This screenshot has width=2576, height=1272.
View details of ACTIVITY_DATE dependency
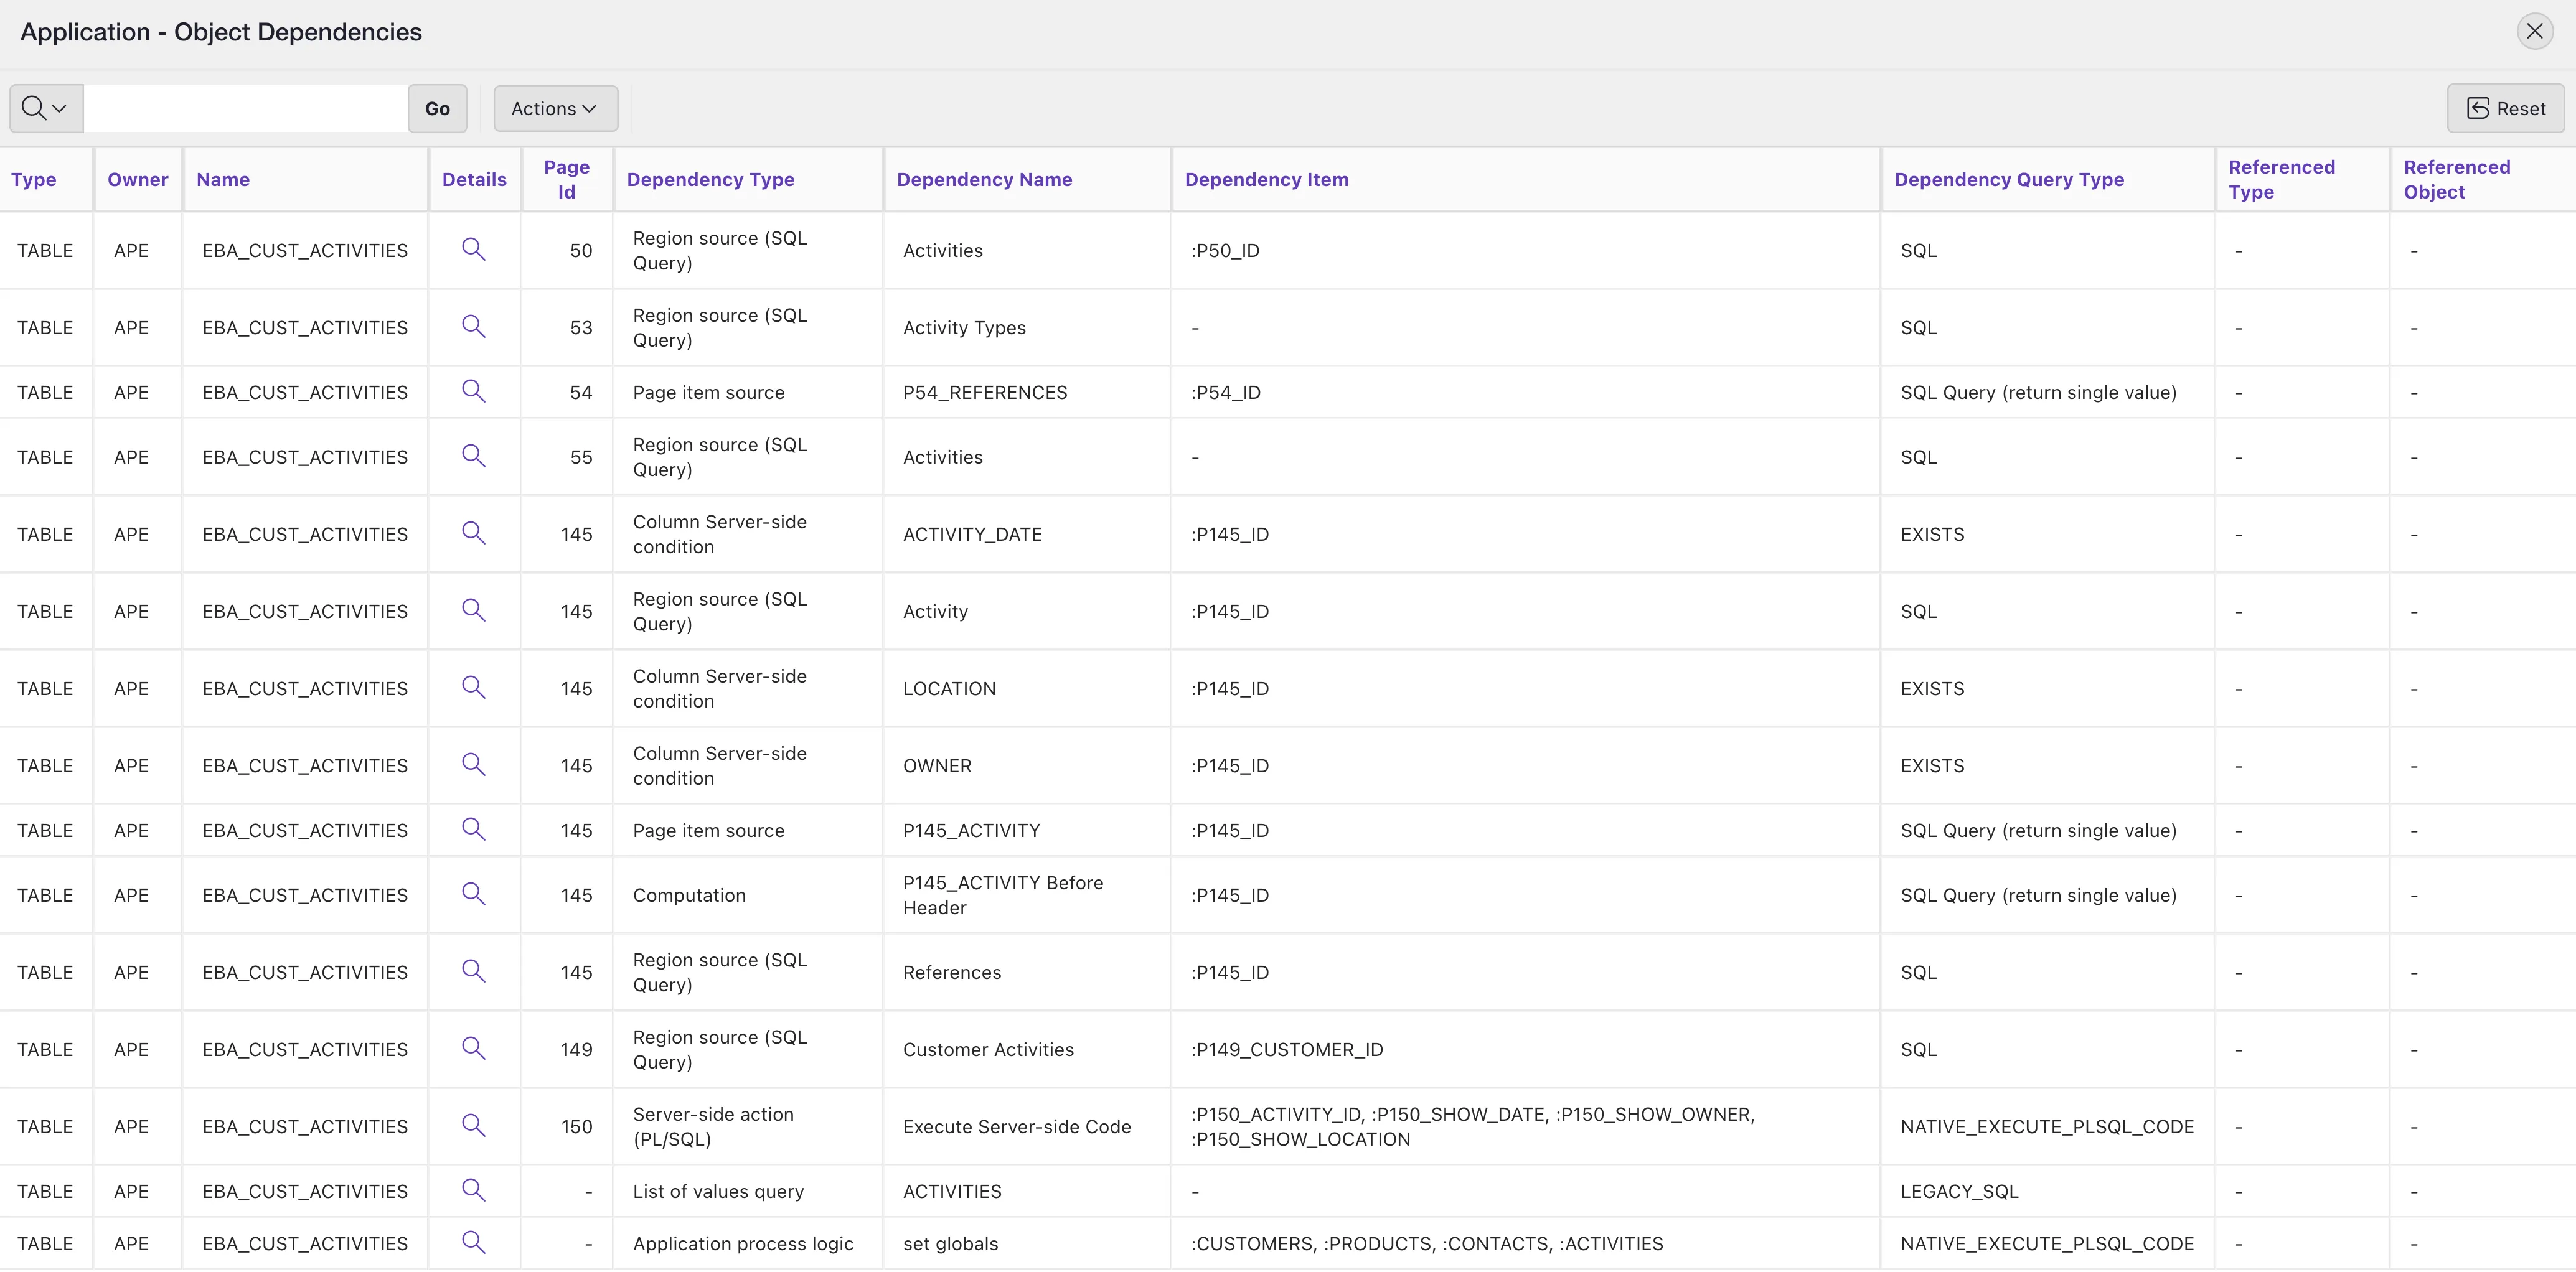click(x=473, y=533)
